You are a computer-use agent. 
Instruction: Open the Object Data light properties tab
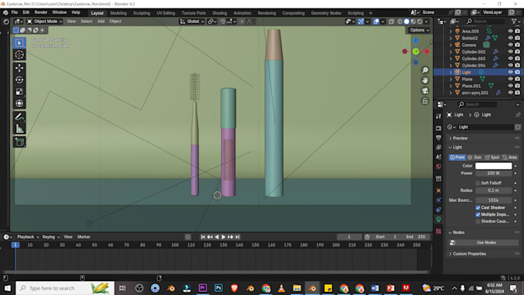(438, 220)
